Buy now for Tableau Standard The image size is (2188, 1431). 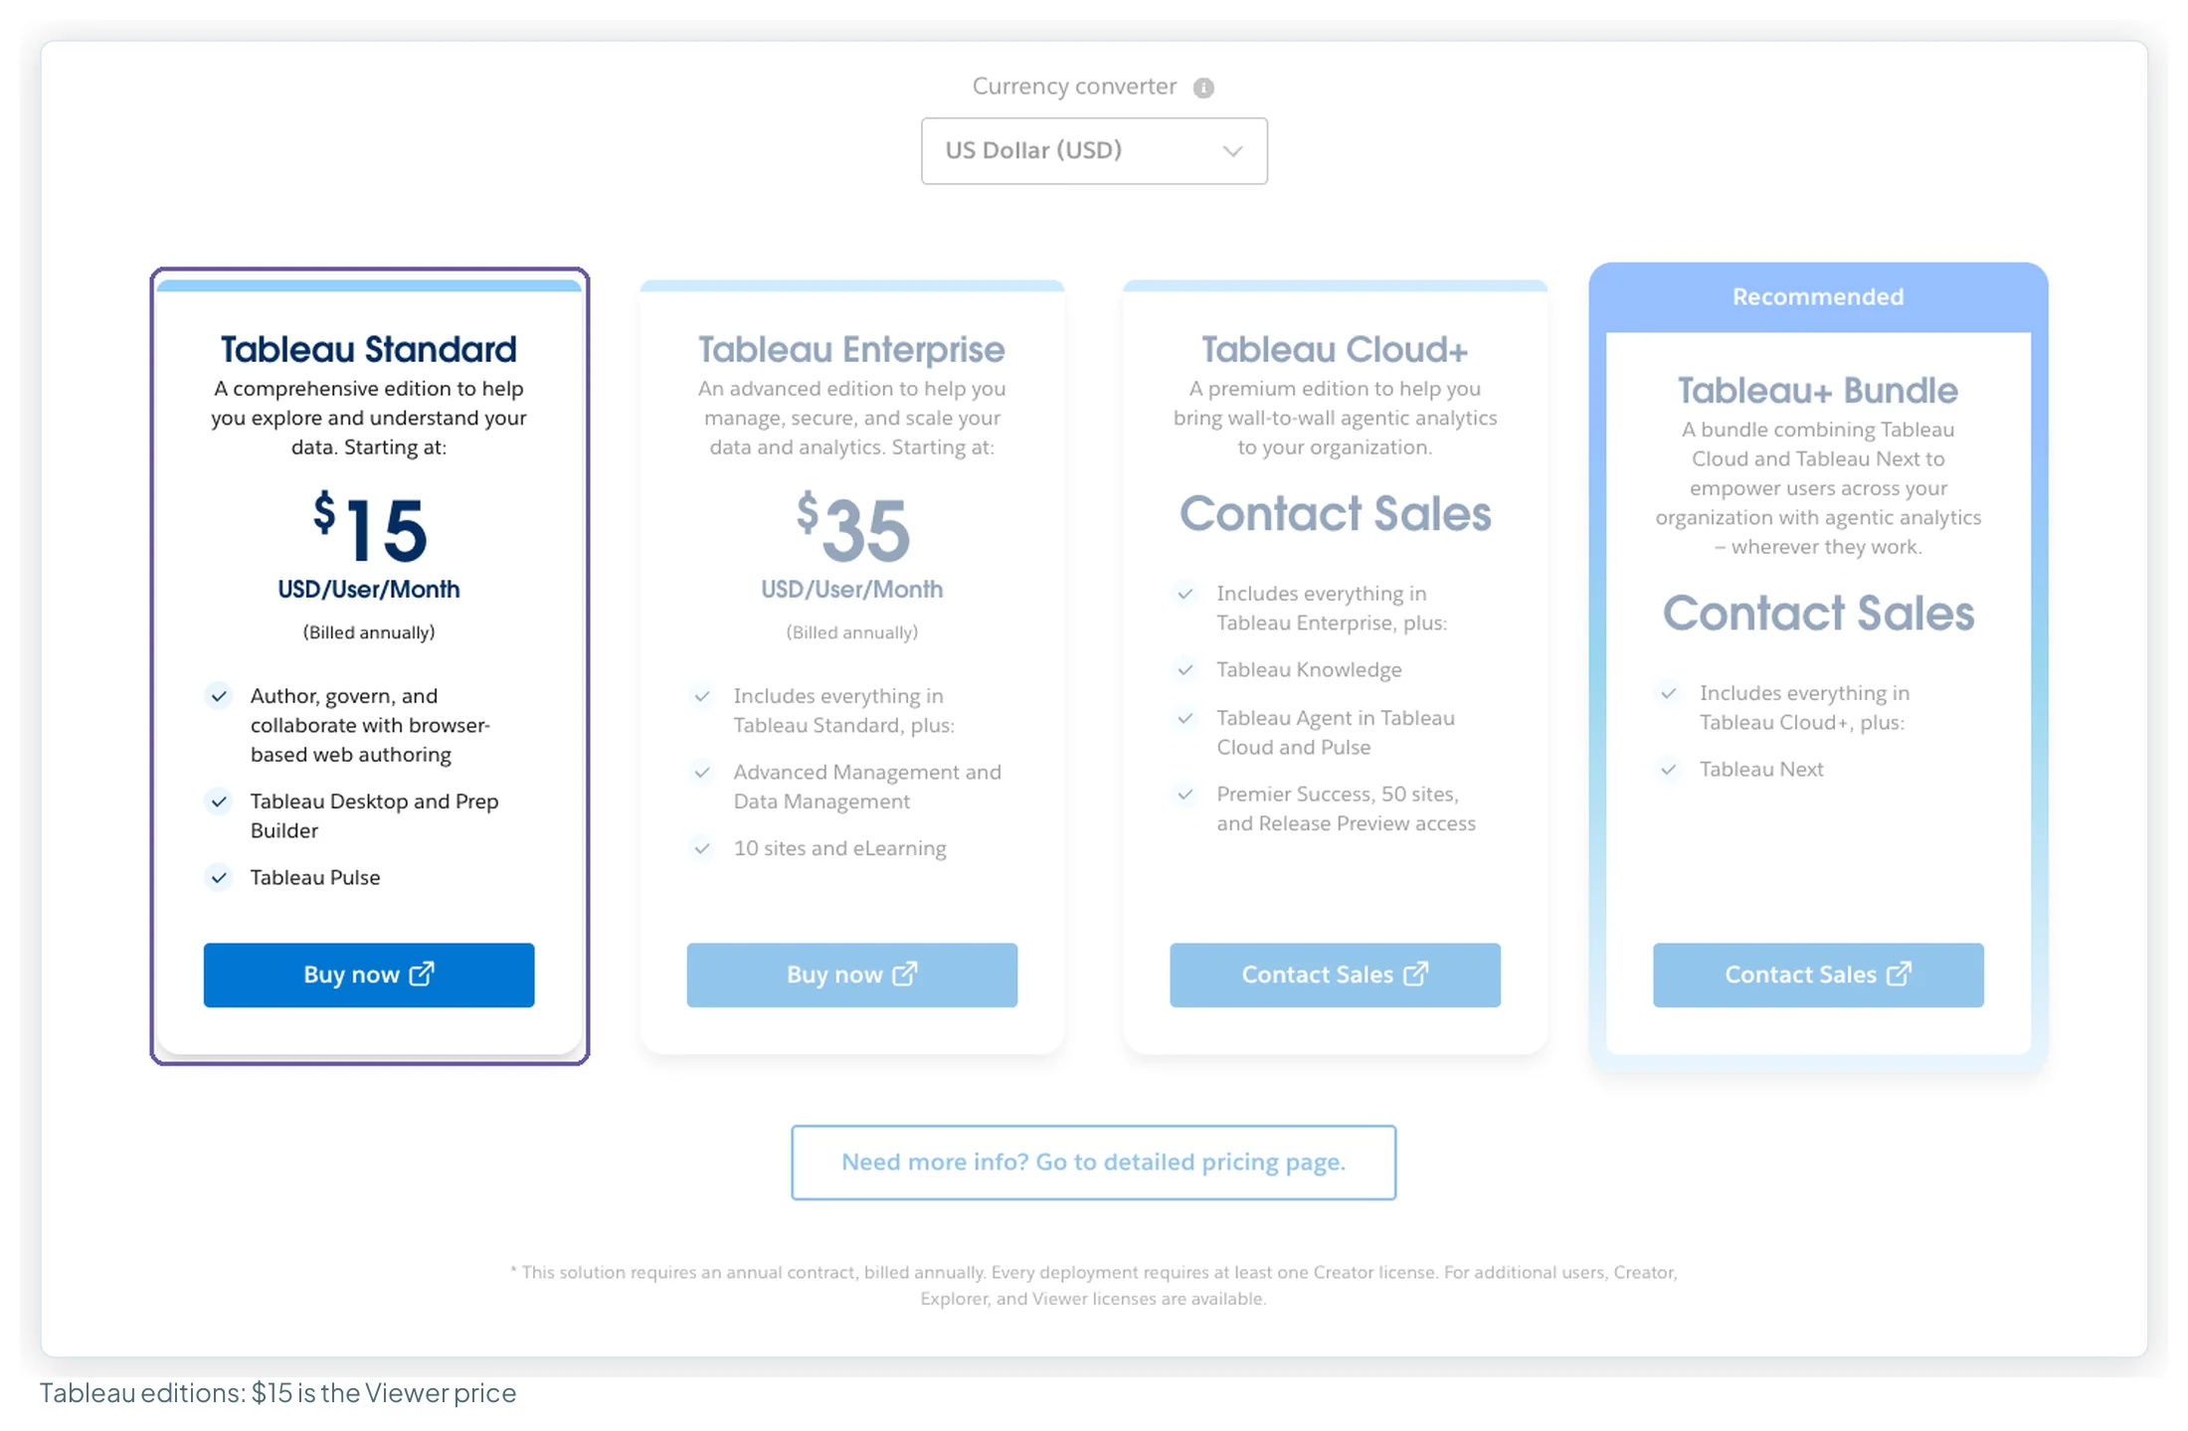click(369, 975)
